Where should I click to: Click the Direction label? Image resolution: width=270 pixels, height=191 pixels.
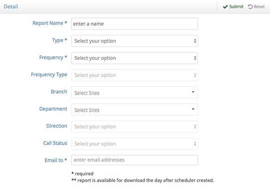(56, 126)
